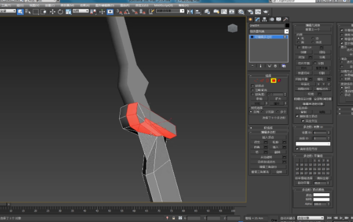Viewport: 353px width, 222px height.
Task: Open the Hierarchy command panel tab
Action: (x=263, y=19)
